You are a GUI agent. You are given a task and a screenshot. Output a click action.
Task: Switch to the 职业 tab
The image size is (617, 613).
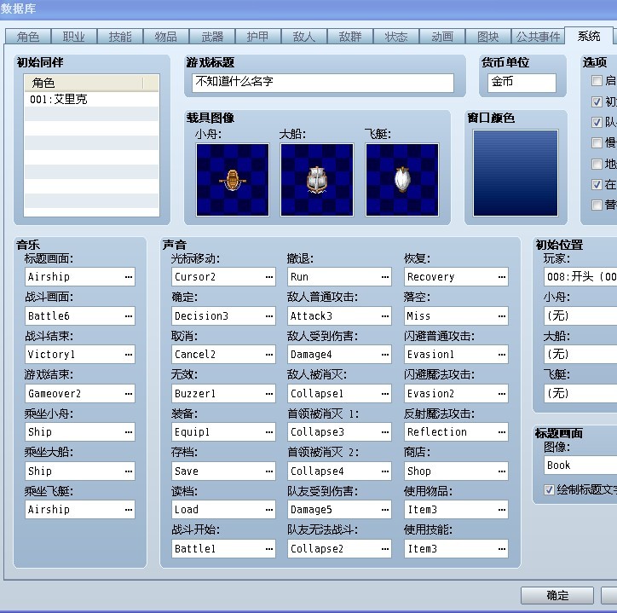tap(74, 37)
